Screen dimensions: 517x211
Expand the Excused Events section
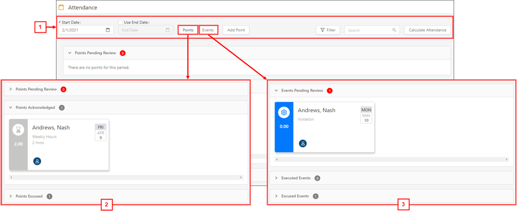pos(276,196)
